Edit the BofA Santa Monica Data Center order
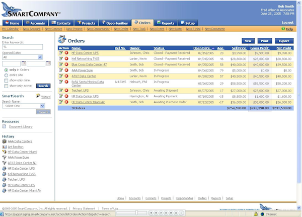This screenshot has width=302, height=217. pos(61,82)
